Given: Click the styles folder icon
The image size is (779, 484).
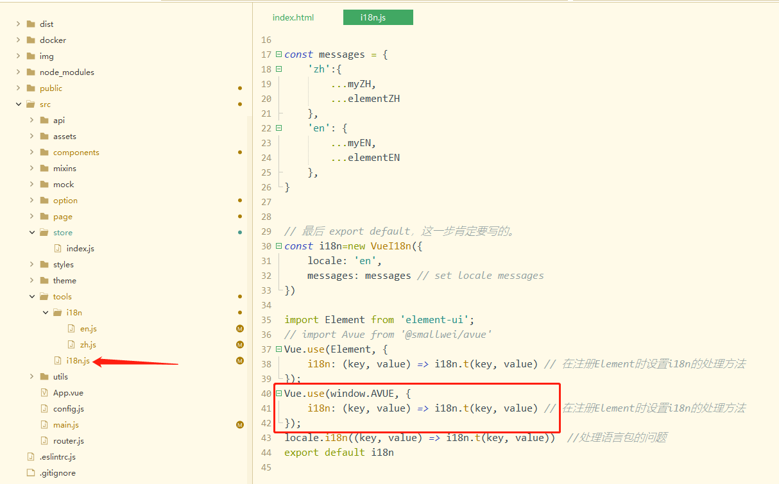Looking at the screenshot, I should point(44,264).
